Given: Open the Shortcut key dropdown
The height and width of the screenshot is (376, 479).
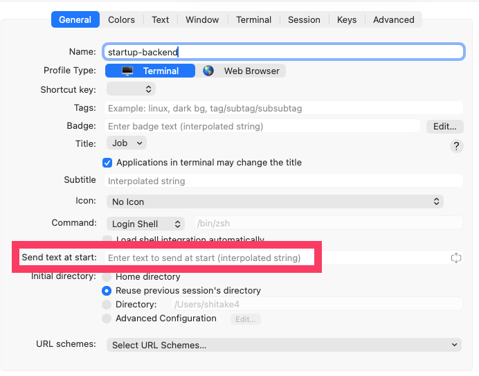Looking at the screenshot, I should click(x=131, y=89).
